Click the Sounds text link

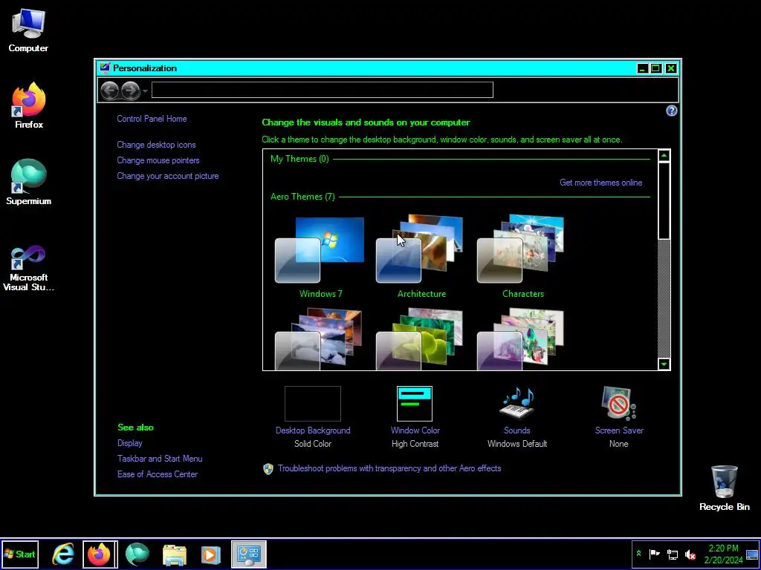517,430
